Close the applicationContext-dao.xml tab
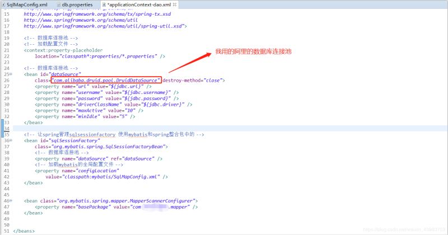 (x=175, y=4)
